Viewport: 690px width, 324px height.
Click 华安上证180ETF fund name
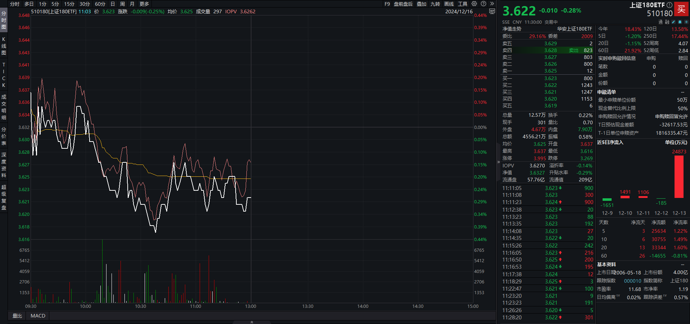(575, 29)
